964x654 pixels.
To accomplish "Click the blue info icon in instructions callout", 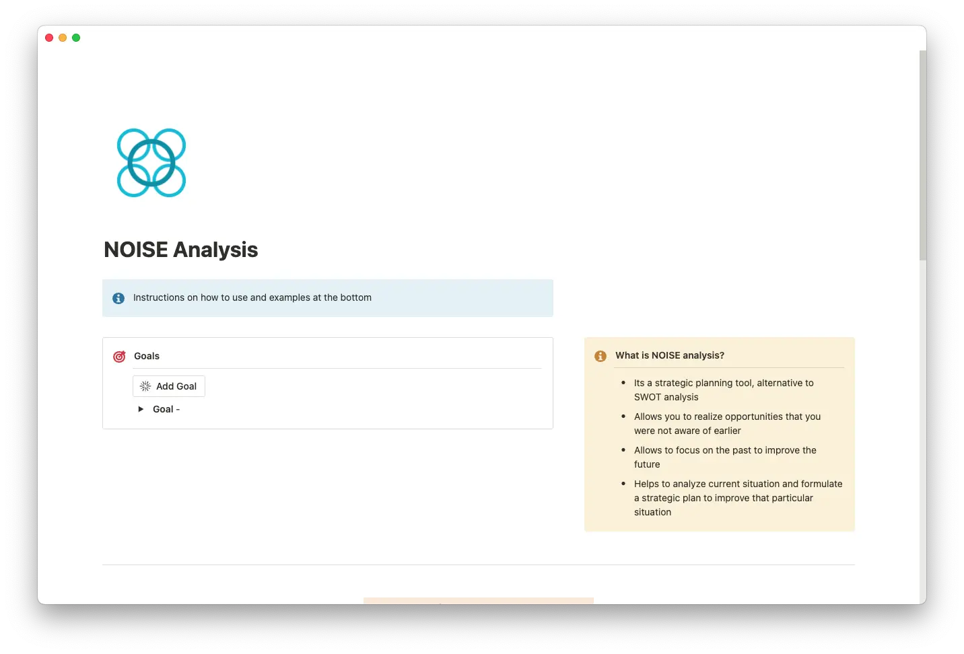I will pos(118,298).
